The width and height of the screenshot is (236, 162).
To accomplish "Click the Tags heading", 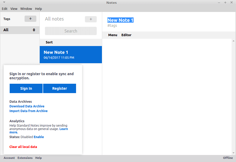I will pos(7,19).
